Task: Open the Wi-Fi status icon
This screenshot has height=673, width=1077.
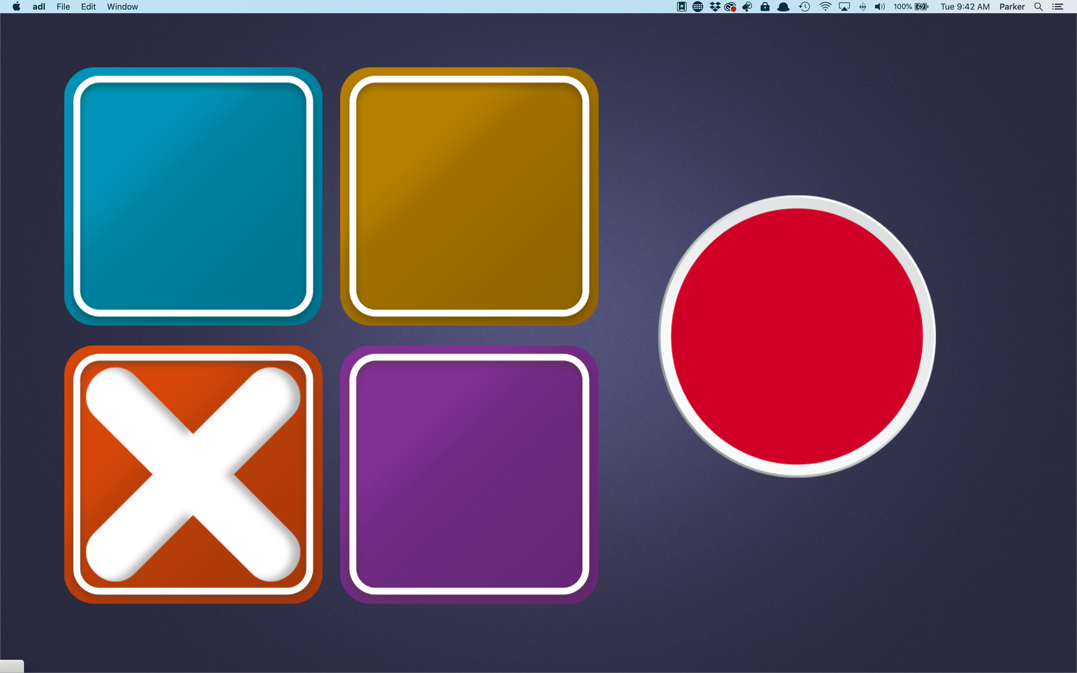Action: click(825, 7)
